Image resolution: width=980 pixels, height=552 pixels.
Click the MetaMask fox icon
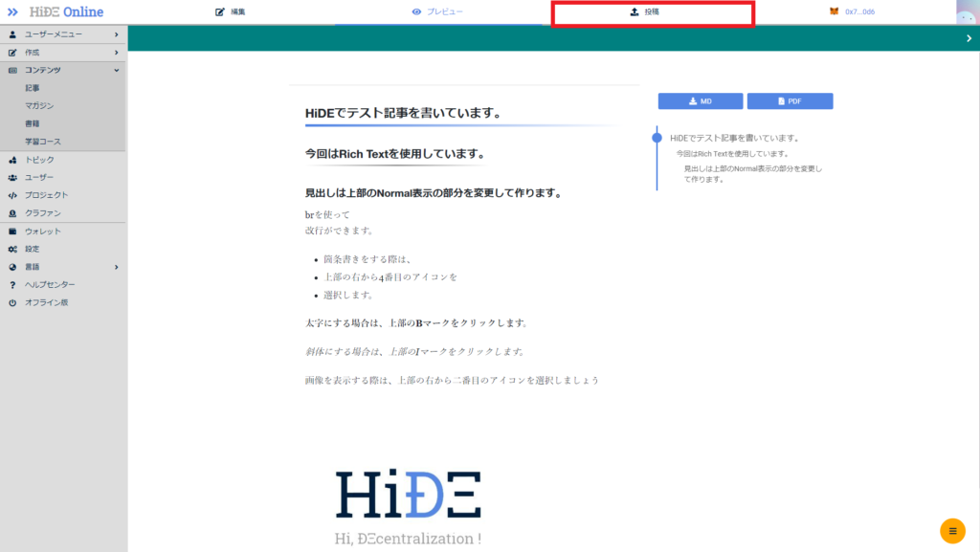coord(834,11)
